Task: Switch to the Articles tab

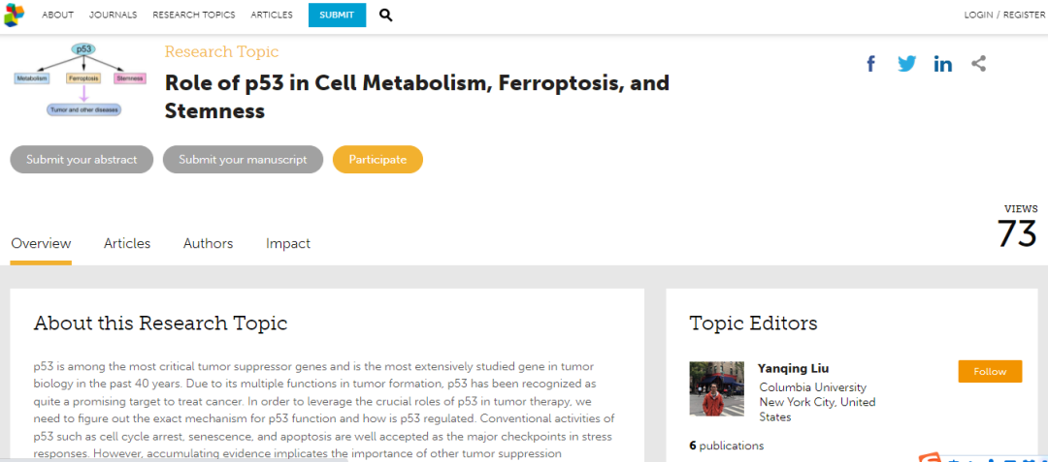Action: [x=127, y=243]
